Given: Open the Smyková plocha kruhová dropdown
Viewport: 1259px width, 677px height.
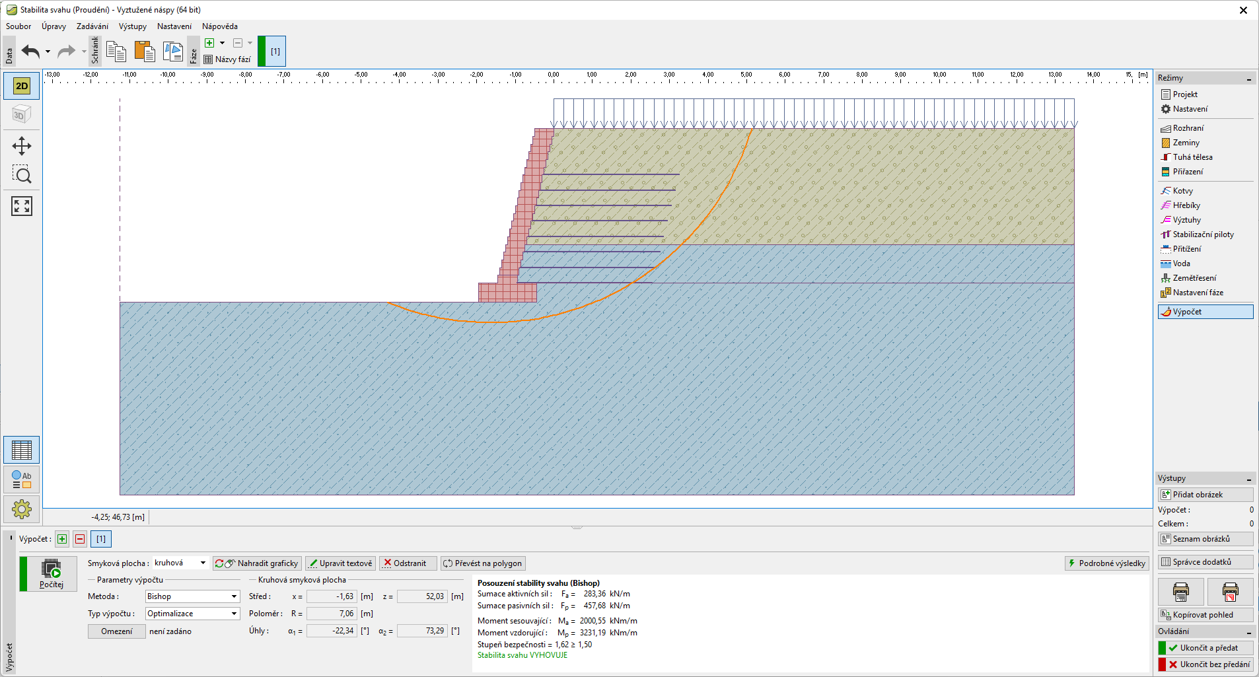Looking at the screenshot, I should click(180, 563).
